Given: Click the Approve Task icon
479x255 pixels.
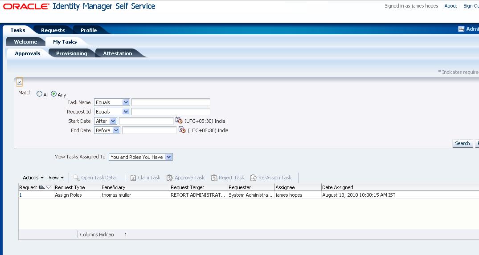Looking at the screenshot, I should (170, 178).
